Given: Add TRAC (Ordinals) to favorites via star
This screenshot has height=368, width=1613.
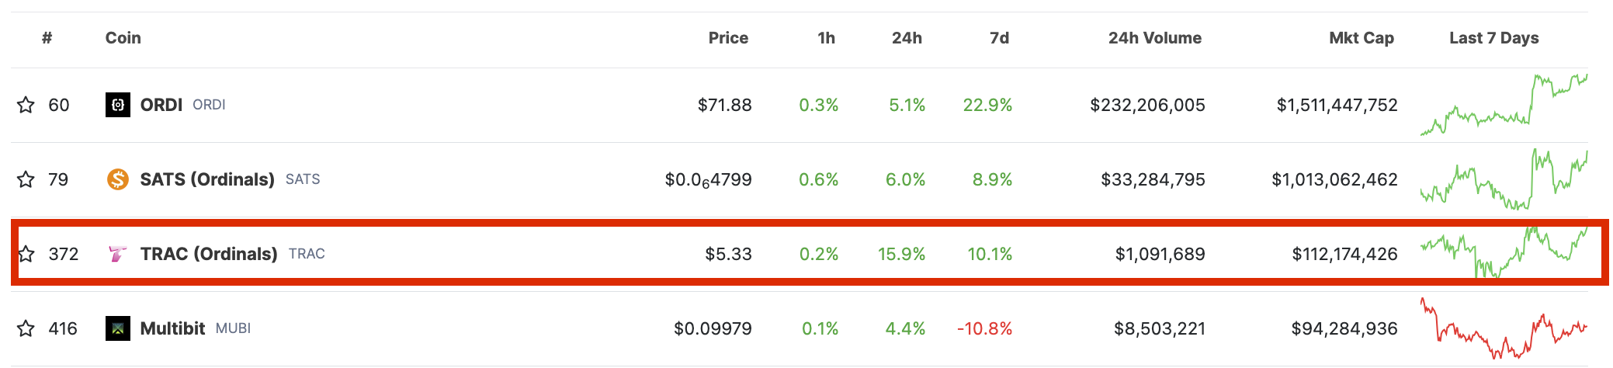Looking at the screenshot, I should (26, 254).
